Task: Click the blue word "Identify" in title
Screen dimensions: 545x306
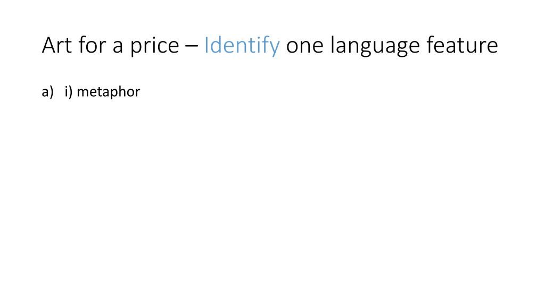Action: point(242,46)
